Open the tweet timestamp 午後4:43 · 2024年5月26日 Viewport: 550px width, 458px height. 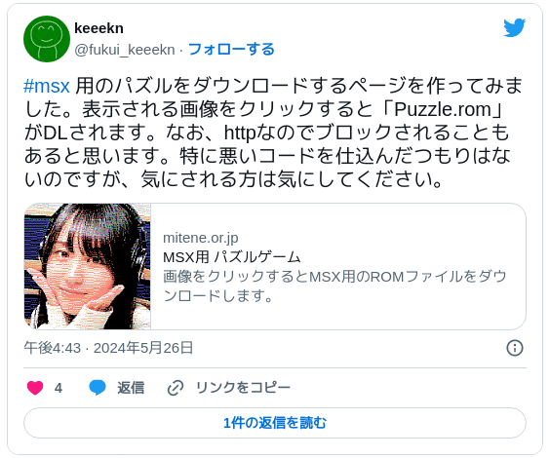(x=108, y=348)
